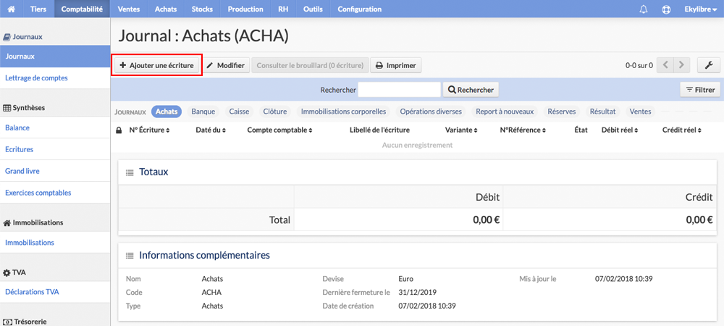The height and width of the screenshot is (326, 724).
Task: Click the Journaux section heading
Action: pyautogui.click(x=23, y=36)
